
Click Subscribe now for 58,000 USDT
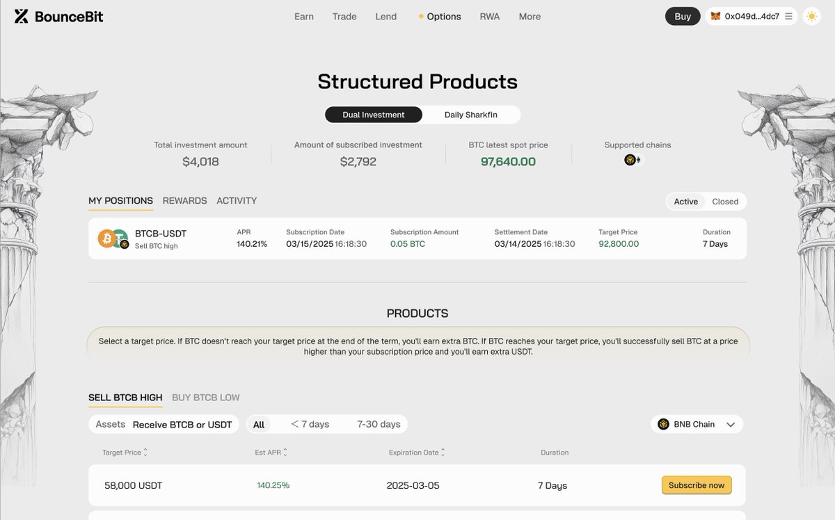click(x=697, y=485)
